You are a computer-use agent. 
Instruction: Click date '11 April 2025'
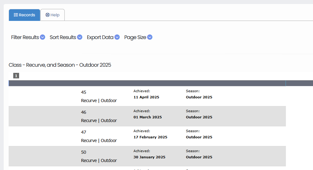pyautogui.click(x=146, y=97)
